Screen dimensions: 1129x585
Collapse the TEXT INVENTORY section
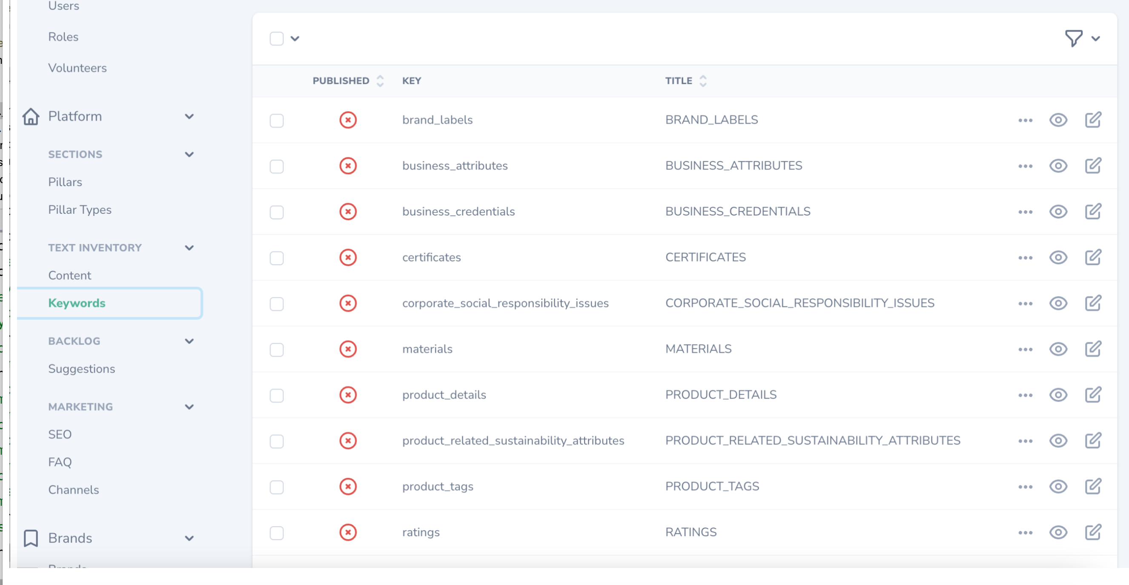tap(189, 248)
